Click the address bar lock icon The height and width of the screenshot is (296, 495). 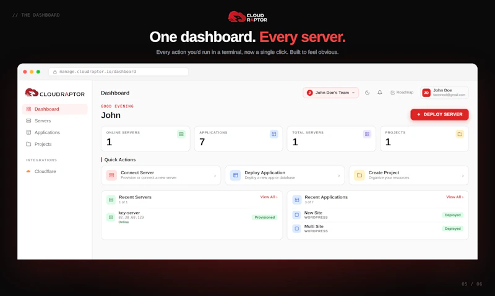coord(55,72)
